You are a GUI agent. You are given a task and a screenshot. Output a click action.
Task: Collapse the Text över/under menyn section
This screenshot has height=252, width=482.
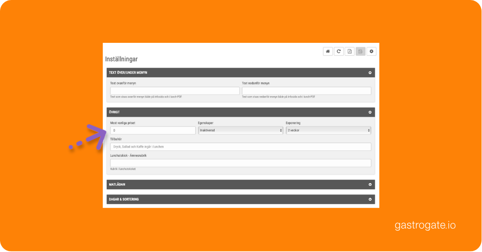coord(370,72)
